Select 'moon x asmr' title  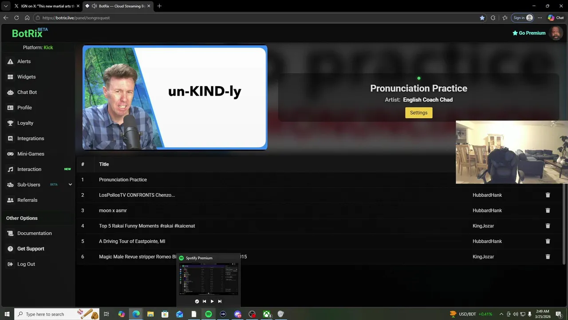point(113,211)
